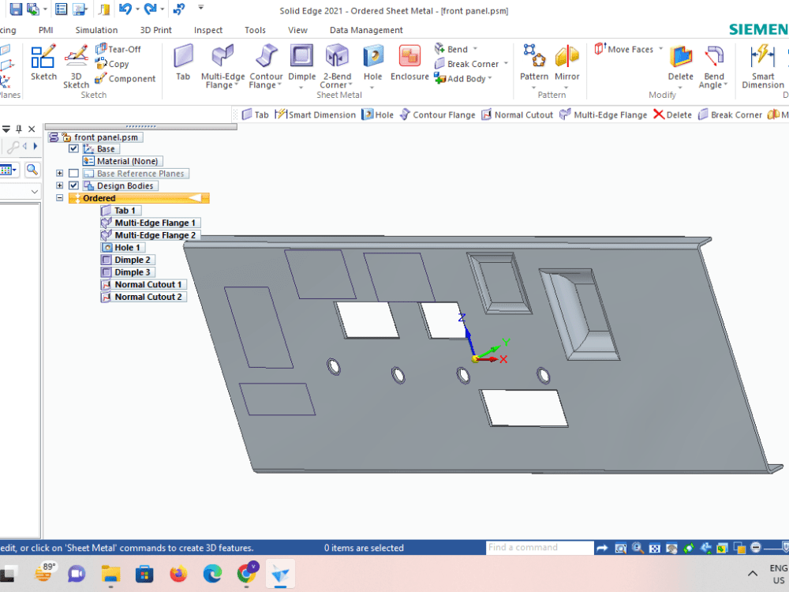Click inside the Find a command field
This screenshot has height=592, width=789.
[x=539, y=547]
